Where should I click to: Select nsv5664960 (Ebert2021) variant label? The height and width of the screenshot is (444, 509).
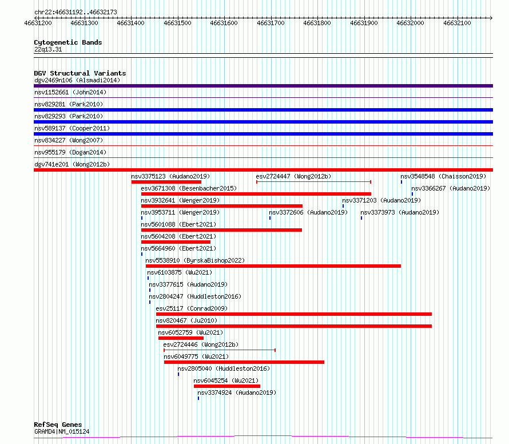pos(178,248)
